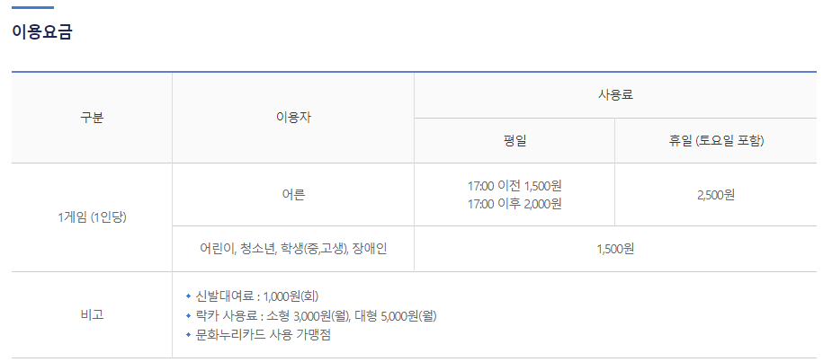832x362 pixels.
Task: Click the 어린이, 청소년, 학생, 장애인 cell
Action: click(293, 249)
